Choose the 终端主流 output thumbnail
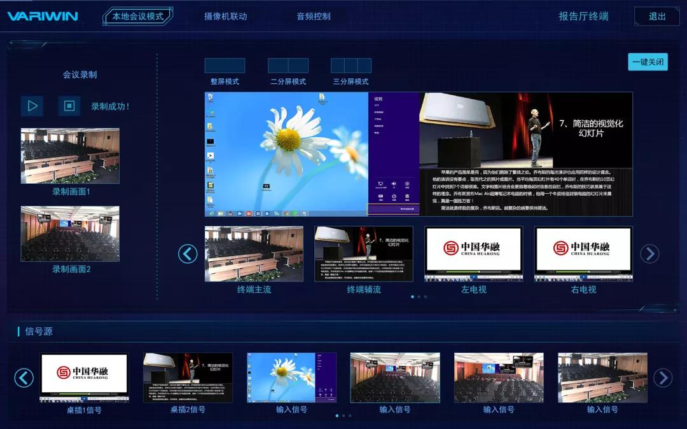This screenshot has width=687, height=429. pos(254,254)
